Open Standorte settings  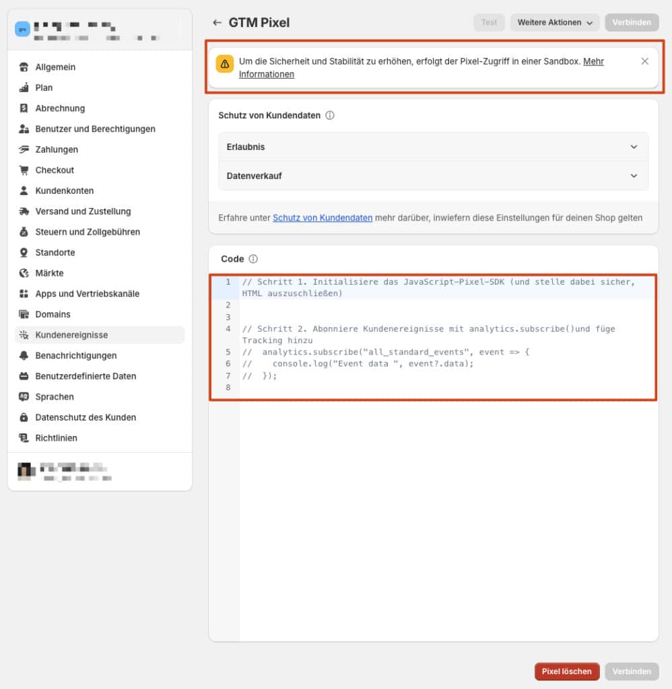click(x=100, y=253)
